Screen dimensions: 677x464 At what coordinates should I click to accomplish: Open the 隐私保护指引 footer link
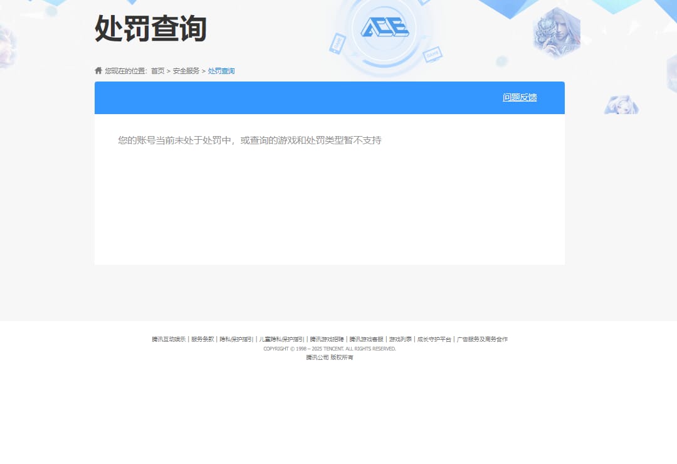236,339
